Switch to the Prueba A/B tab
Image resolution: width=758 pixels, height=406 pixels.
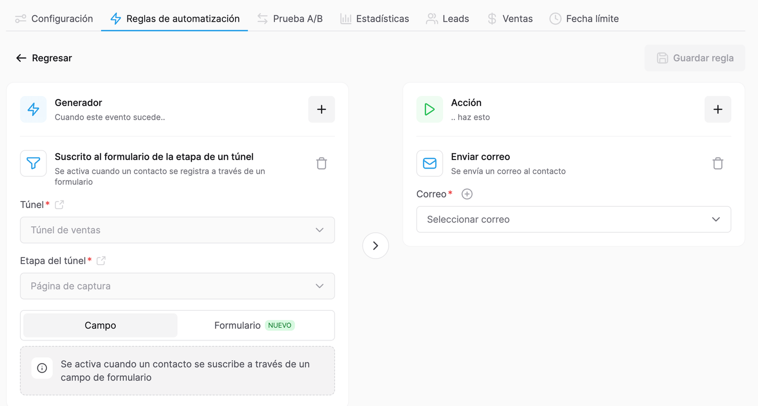(x=290, y=19)
